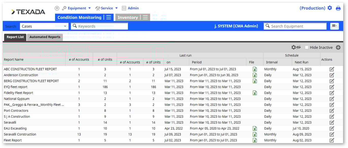Image resolution: width=348 pixels, height=148 pixels.
Task: Open Excel file for Seravalli Construction report
Action: [255, 135]
